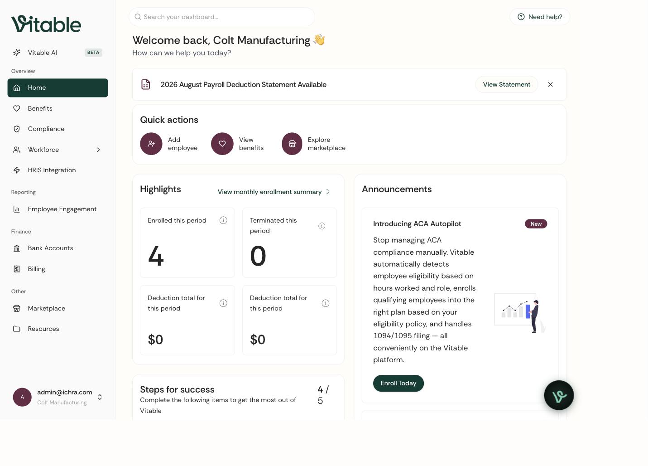Open HRIS Integration menu item
The width and height of the screenshot is (648, 466).
pos(58,170)
